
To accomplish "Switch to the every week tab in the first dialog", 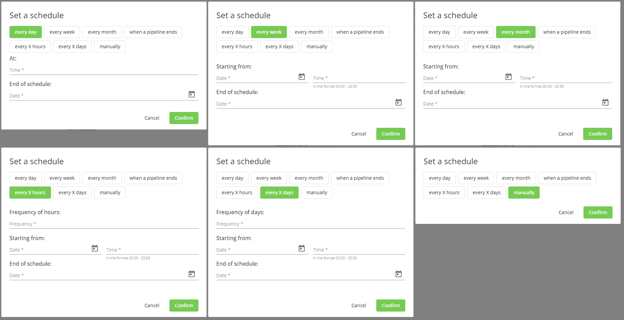I will coord(62,32).
